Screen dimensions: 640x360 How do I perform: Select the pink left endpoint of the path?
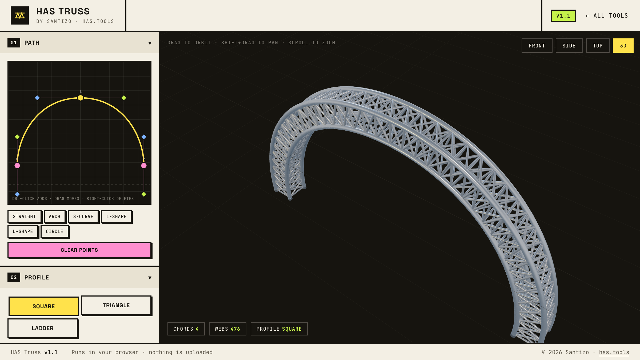17,166
